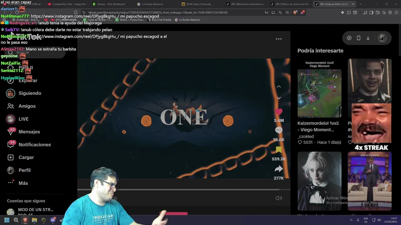Open a new browser tab with plus

[x=361, y=4]
